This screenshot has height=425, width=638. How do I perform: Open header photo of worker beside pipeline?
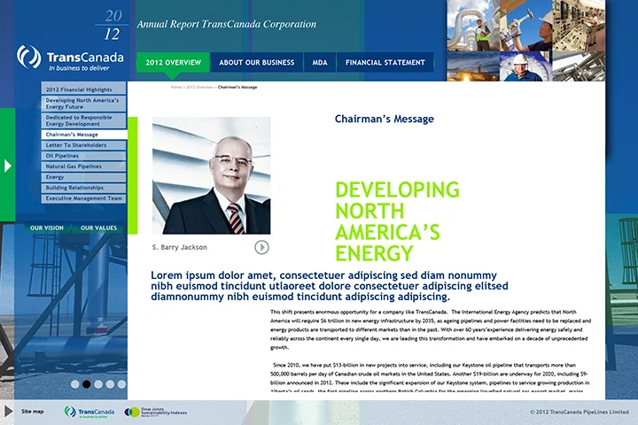tap(473, 26)
